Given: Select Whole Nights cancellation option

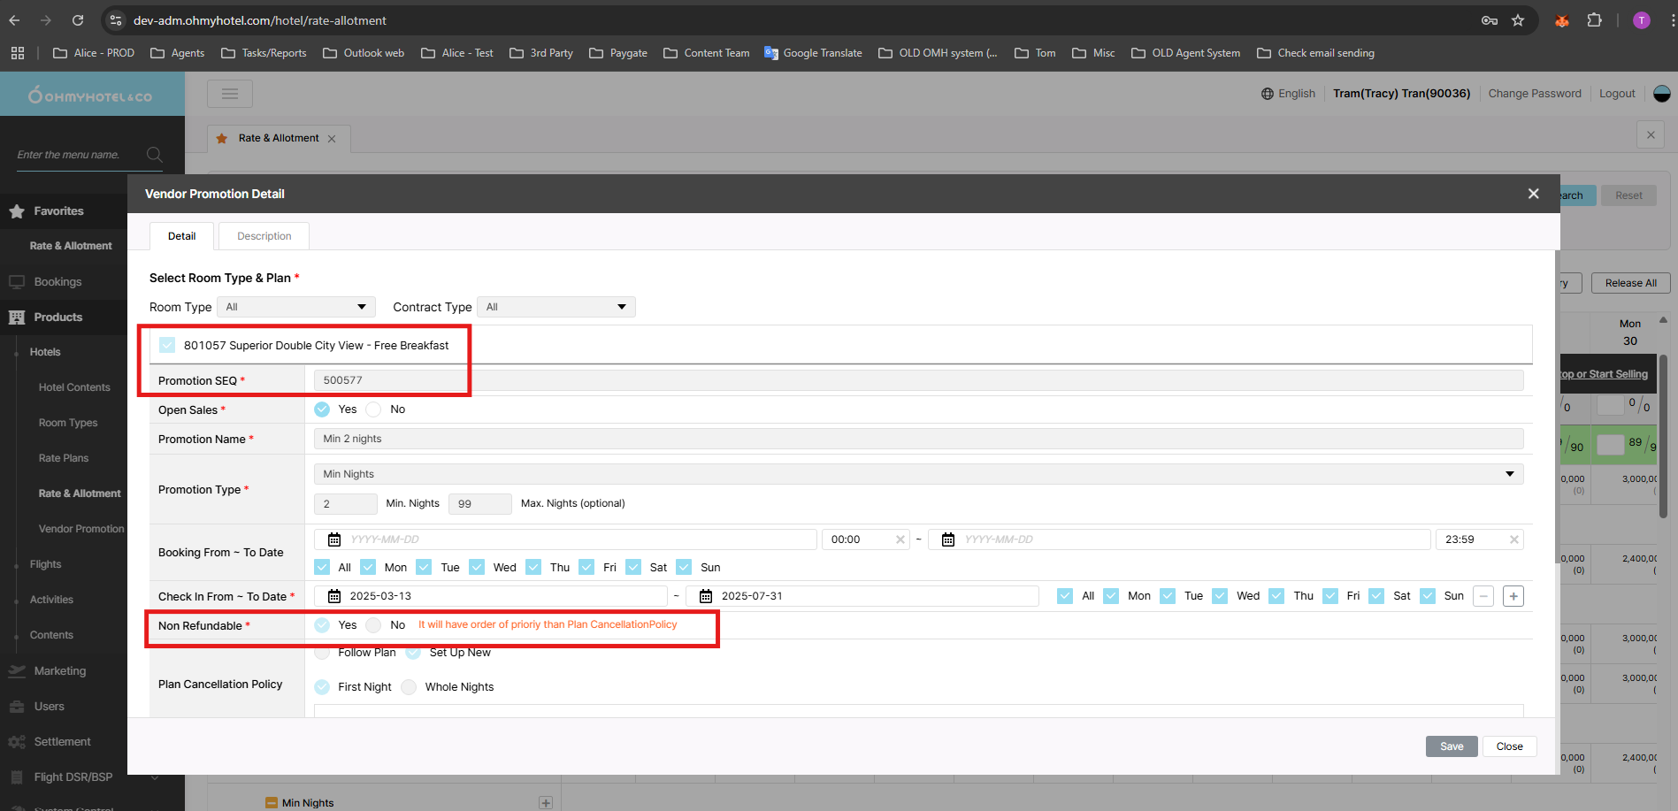Looking at the screenshot, I should (409, 687).
